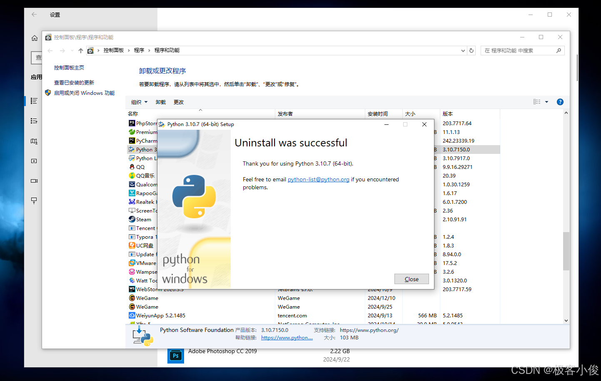The height and width of the screenshot is (381, 601).
Task: Click the 发布者 column header
Action: click(320, 114)
